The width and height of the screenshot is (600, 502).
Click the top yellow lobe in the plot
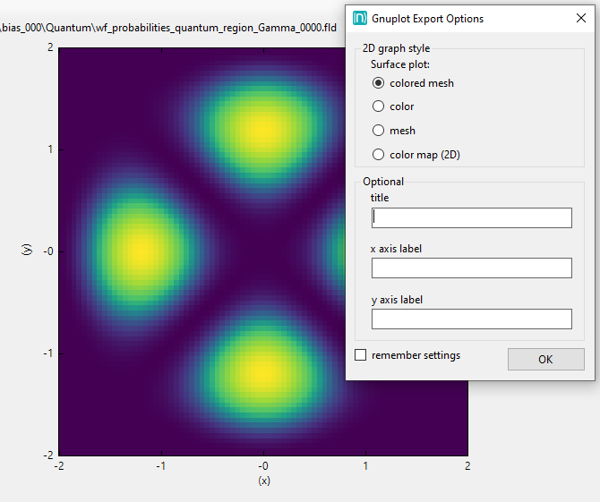(x=261, y=130)
